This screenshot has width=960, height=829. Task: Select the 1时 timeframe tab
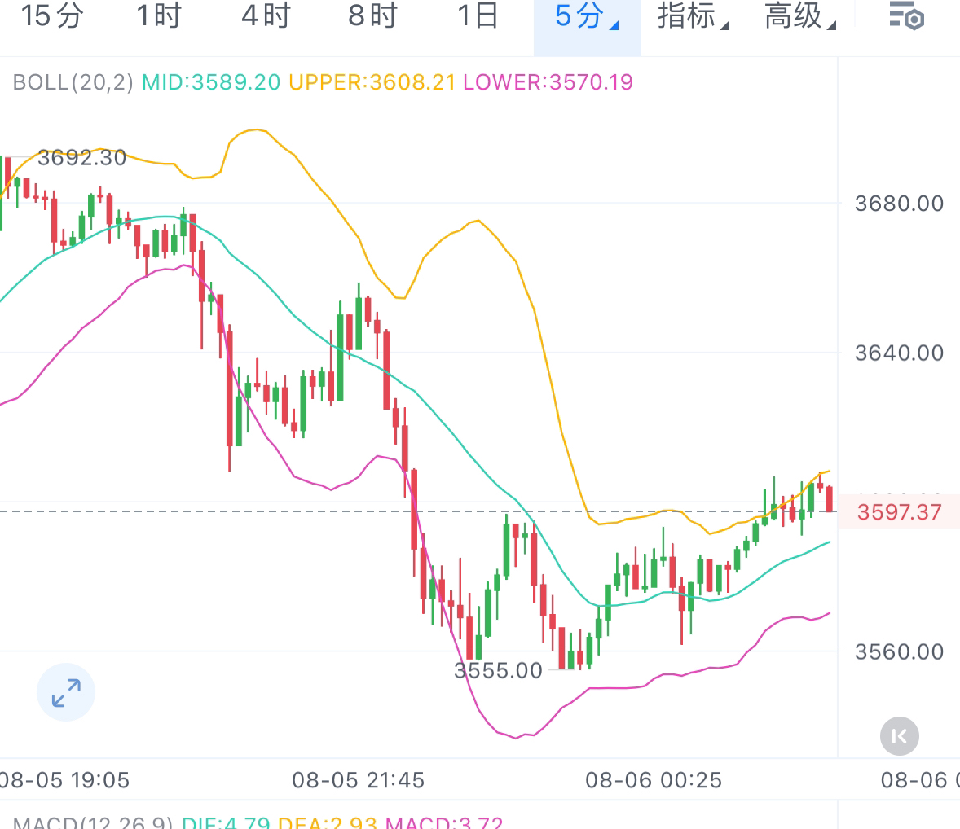pos(158,16)
